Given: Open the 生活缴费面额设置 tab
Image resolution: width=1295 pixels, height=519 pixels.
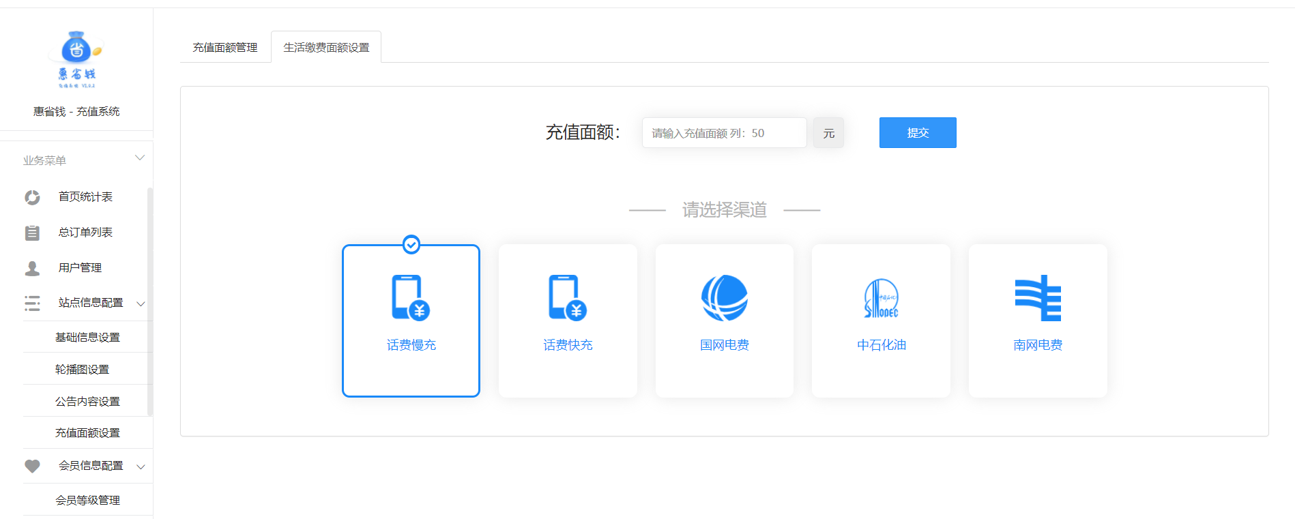Looking at the screenshot, I should (x=326, y=47).
